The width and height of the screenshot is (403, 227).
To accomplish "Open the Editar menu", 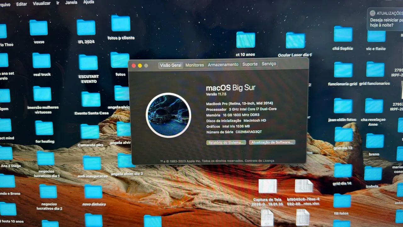I will [22, 4].
